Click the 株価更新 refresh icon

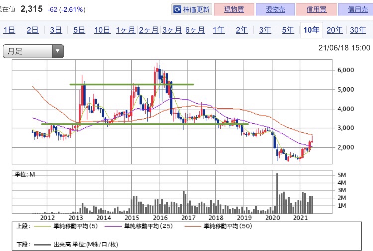pyautogui.click(x=177, y=10)
